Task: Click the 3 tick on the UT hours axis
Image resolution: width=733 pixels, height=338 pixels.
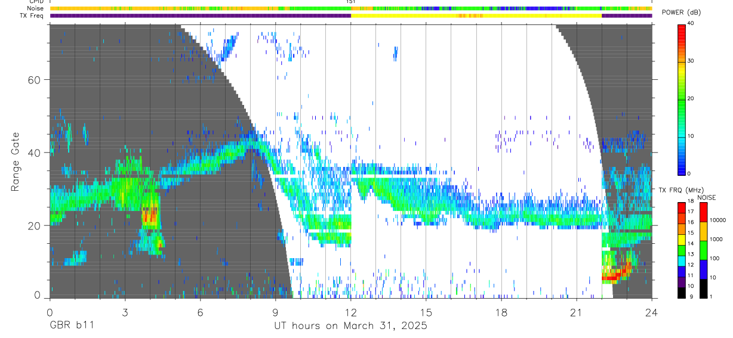Action: click(125, 312)
